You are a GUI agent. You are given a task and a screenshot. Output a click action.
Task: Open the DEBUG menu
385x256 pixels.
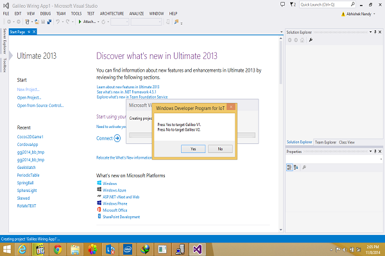[46, 13]
